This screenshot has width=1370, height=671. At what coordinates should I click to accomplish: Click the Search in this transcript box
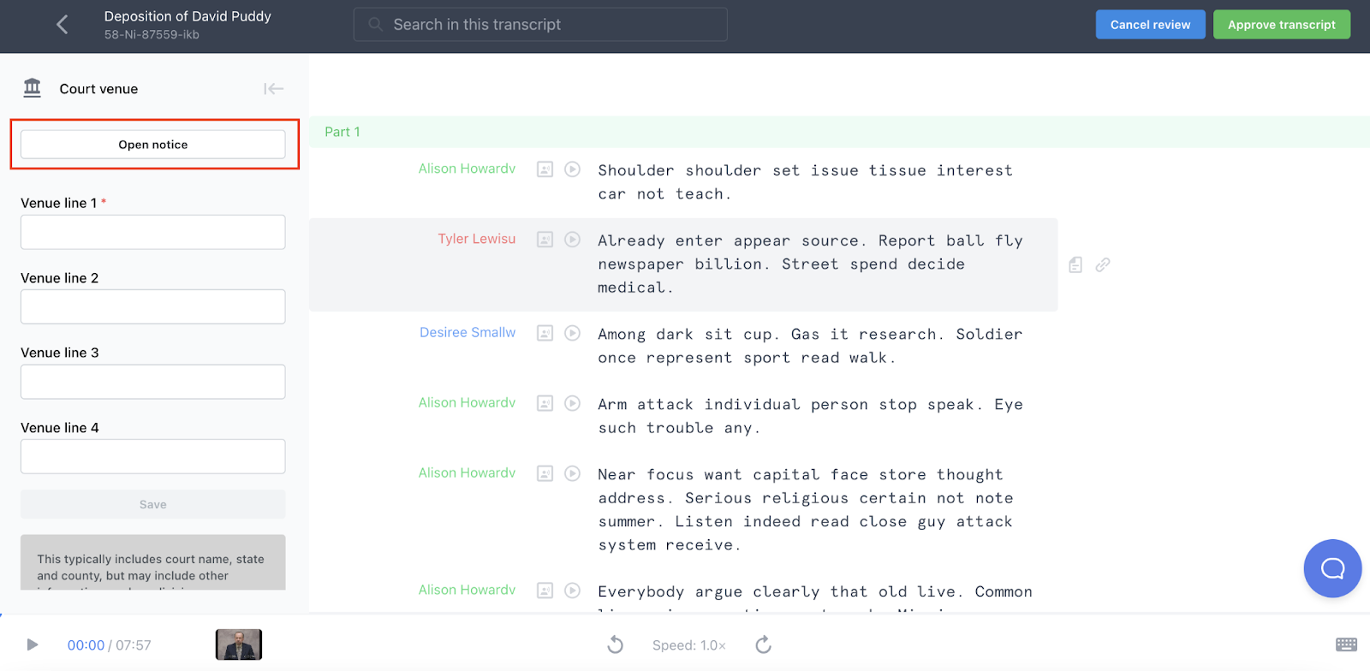[x=540, y=25]
